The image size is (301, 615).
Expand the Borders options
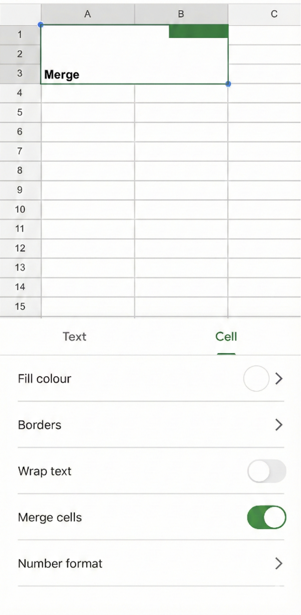click(279, 425)
